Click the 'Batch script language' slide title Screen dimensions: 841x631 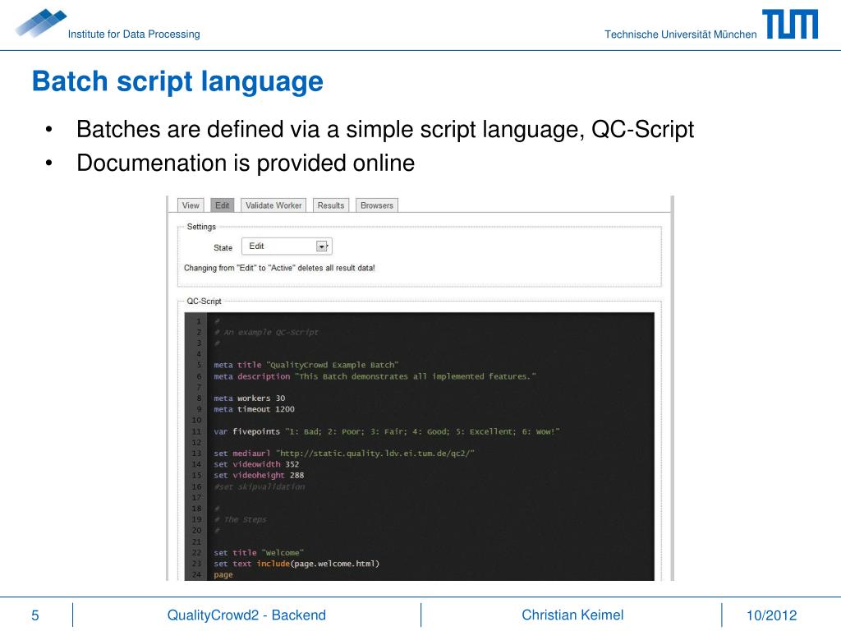(x=177, y=81)
